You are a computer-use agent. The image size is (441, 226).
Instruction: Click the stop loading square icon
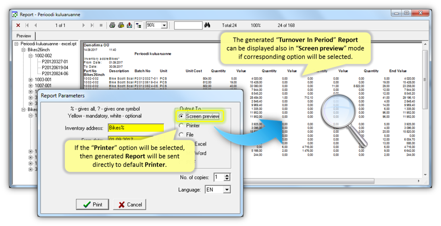pyautogui.click(x=101, y=25)
